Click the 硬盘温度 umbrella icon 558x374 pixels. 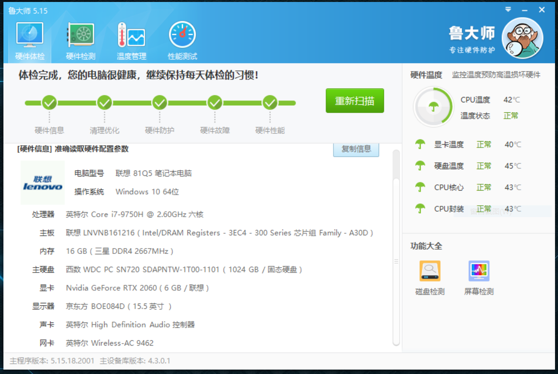420,166
